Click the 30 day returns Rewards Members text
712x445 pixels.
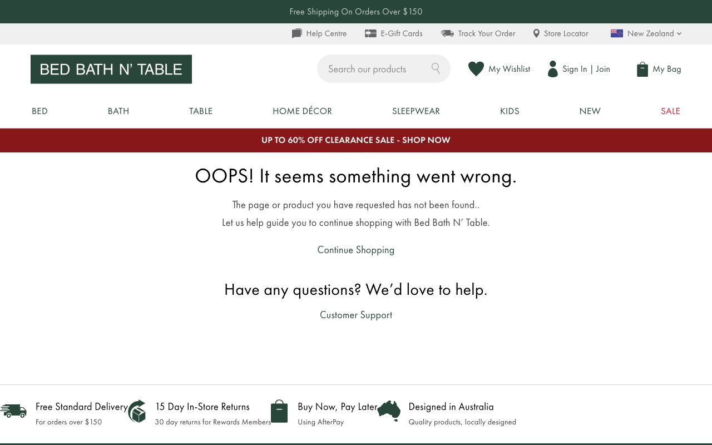click(213, 422)
